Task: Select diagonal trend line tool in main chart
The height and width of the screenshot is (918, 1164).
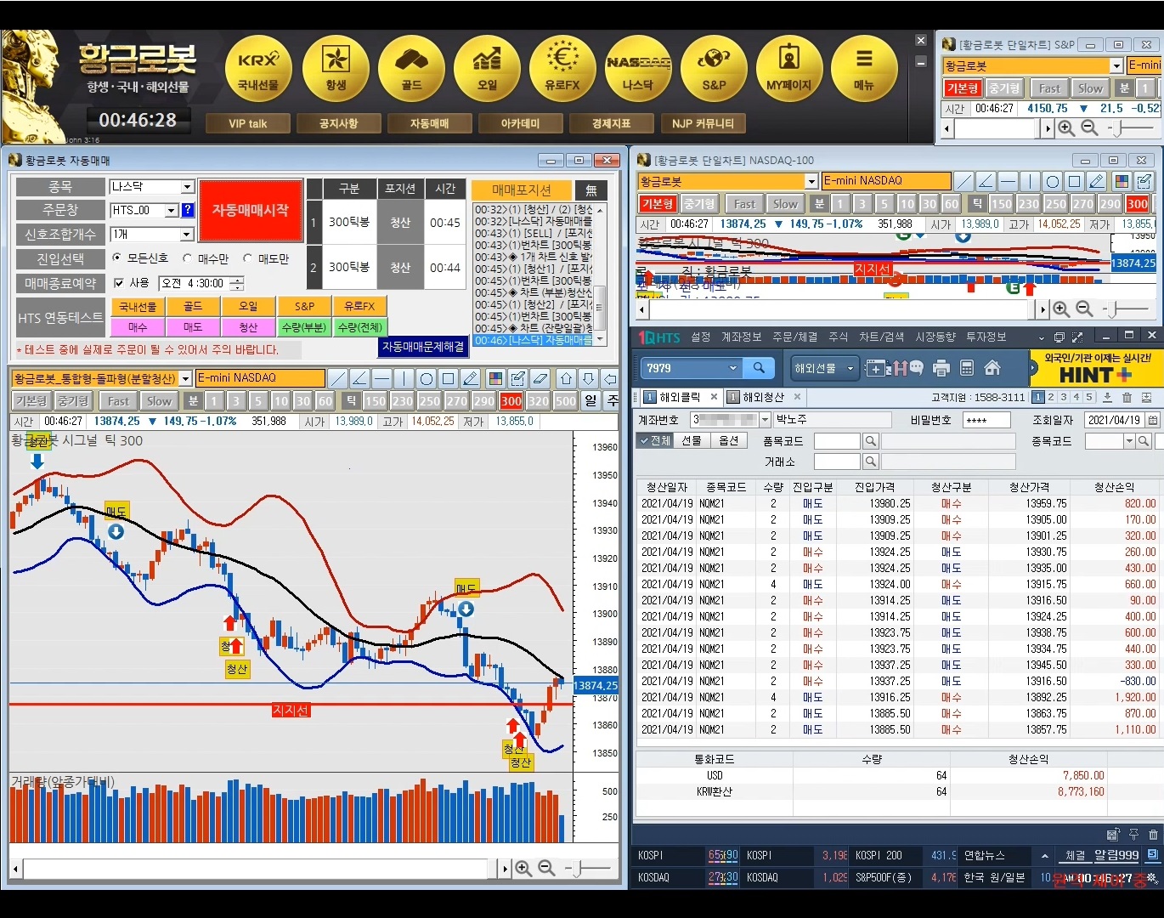Action: tap(337, 378)
